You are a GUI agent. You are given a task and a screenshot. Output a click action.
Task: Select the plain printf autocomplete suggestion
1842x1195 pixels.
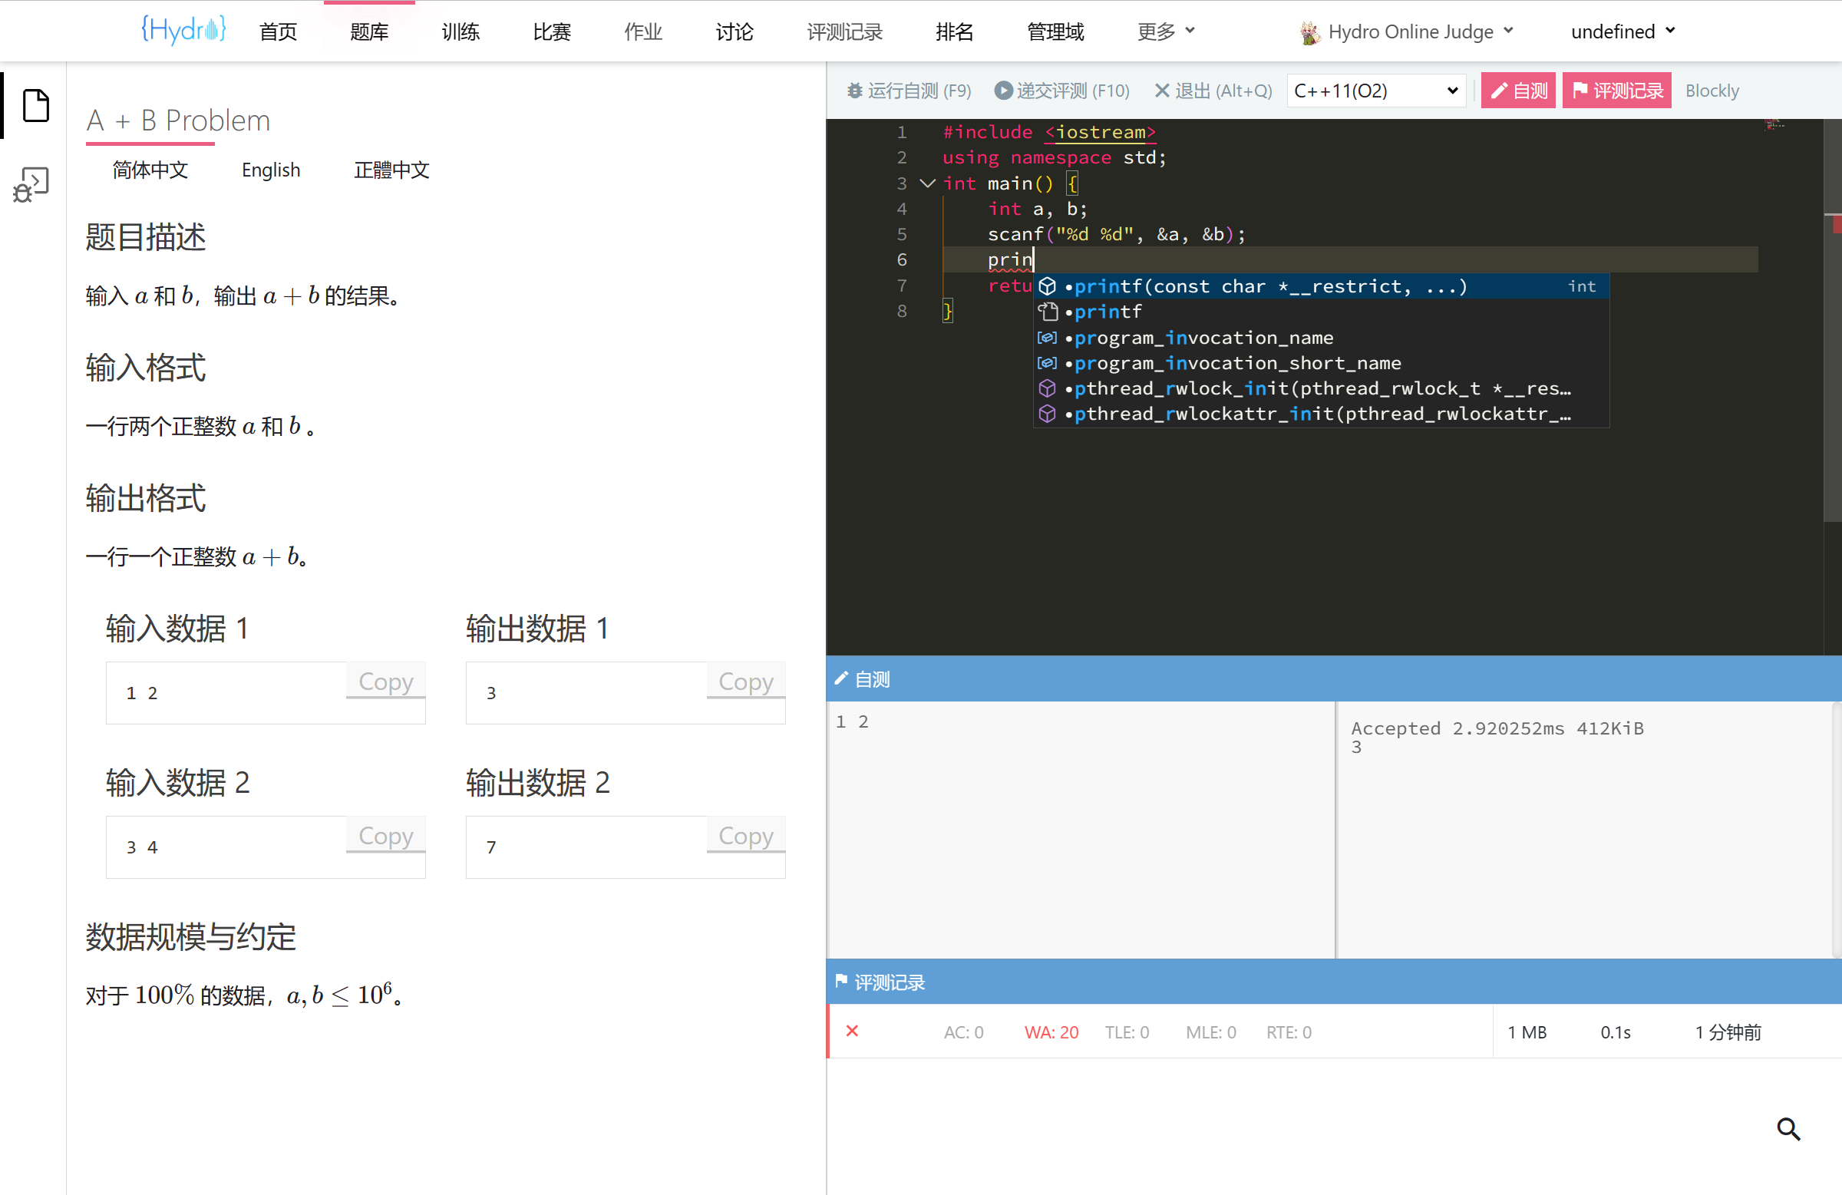[x=1107, y=312]
